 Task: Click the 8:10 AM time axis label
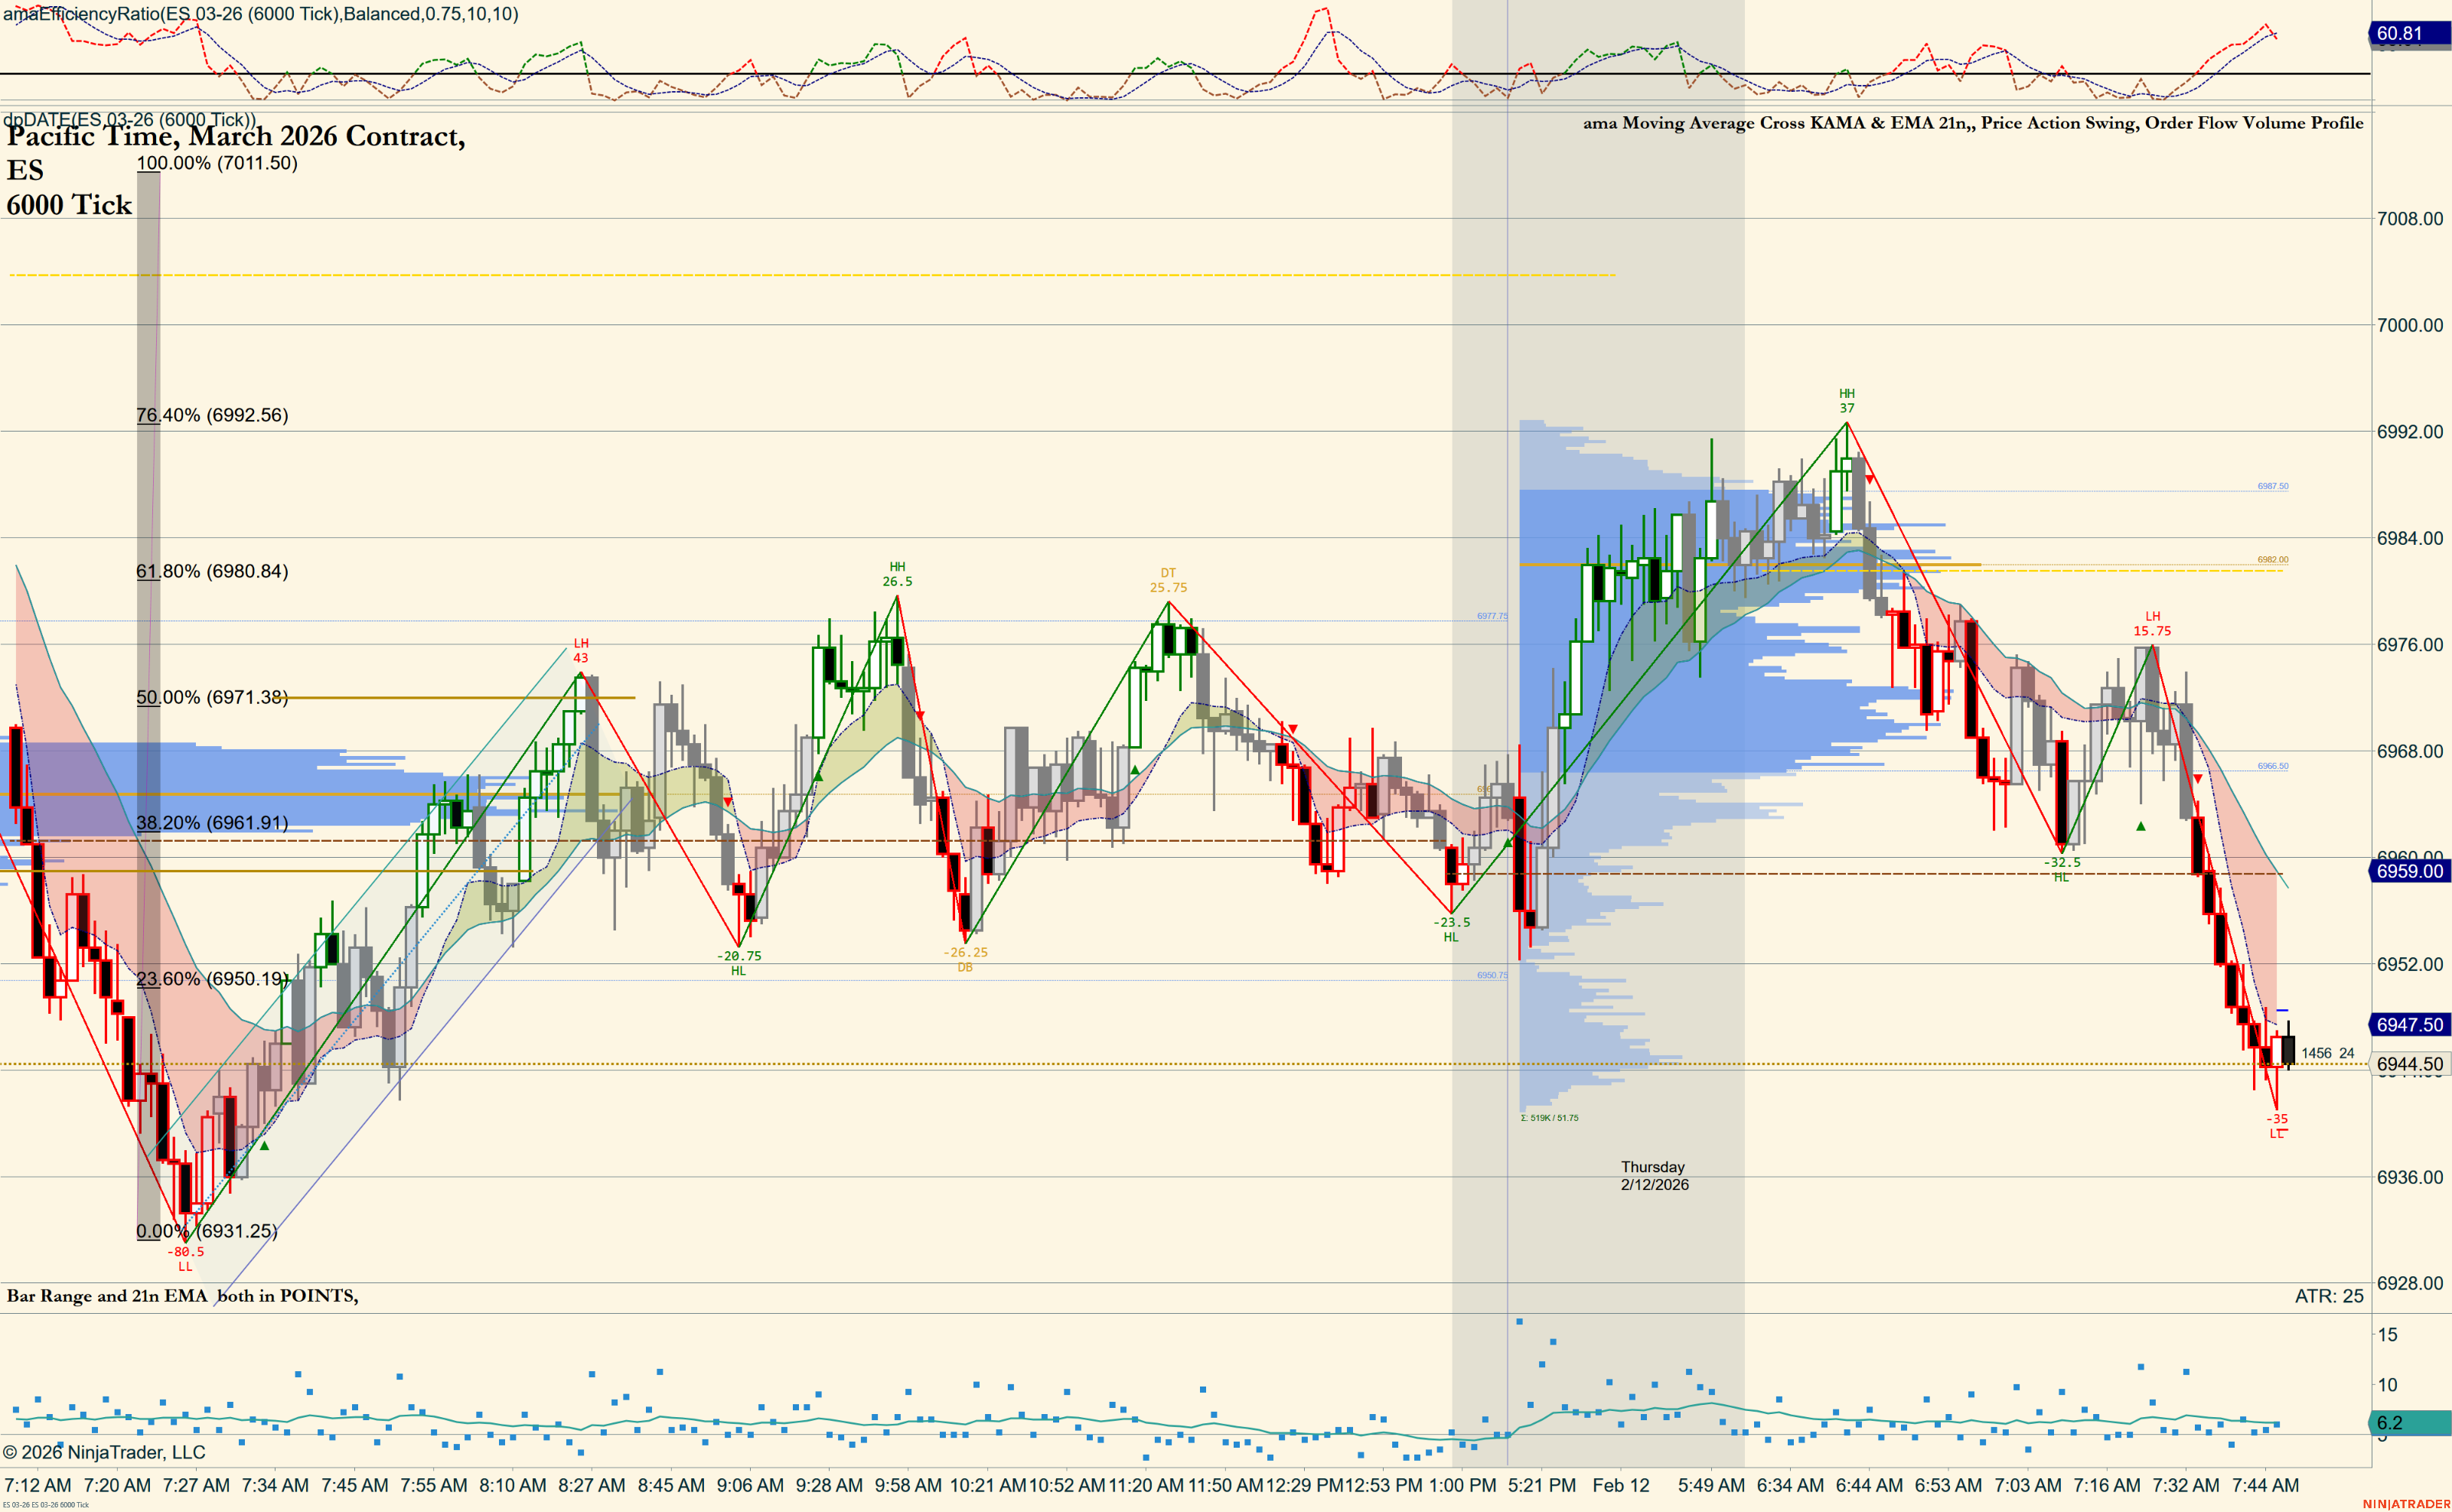[513, 1486]
